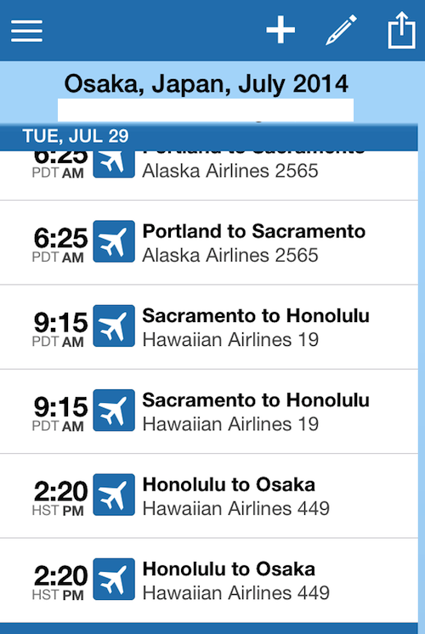The image size is (425, 634).
Task: Select Hawaiian Airlines 19 under the first Sacramento flight
Action: [230, 340]
